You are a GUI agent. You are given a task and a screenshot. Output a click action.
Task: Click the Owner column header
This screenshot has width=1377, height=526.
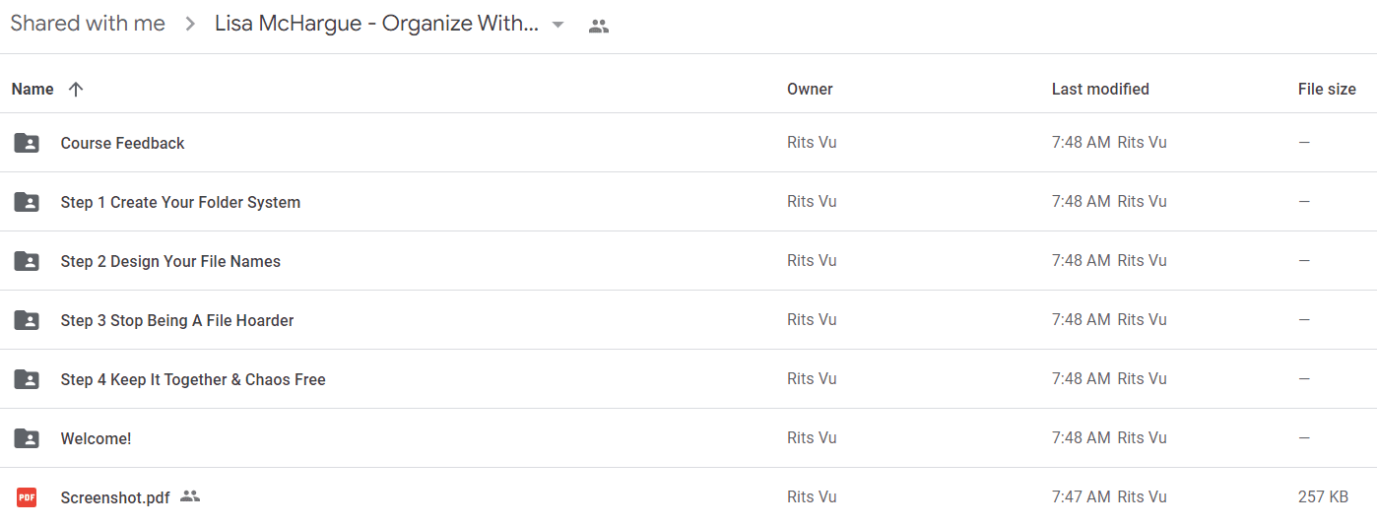point(810,89)
